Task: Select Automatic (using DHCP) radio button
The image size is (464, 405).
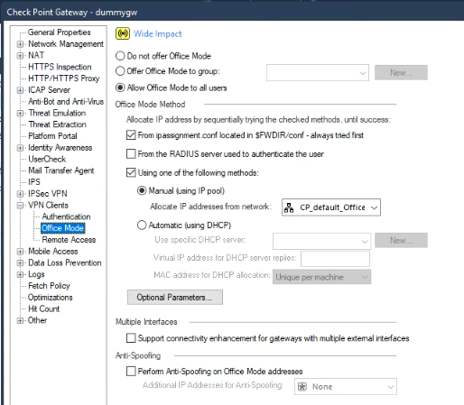Action: (142, 226)
